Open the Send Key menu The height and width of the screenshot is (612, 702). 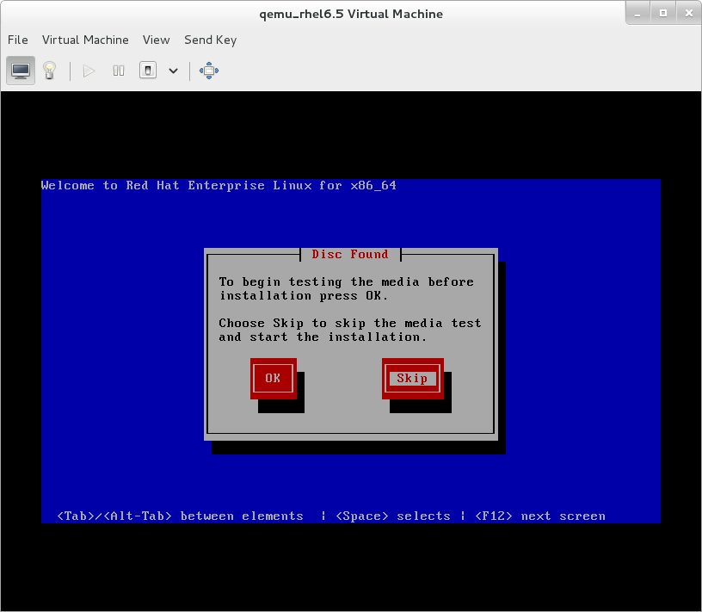point(211,40)
